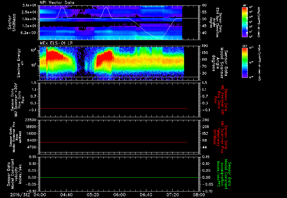The width and height of the screenshot is (287, 198).
Task: Click the '08:00' time axis label
Action: coord(199,195)
